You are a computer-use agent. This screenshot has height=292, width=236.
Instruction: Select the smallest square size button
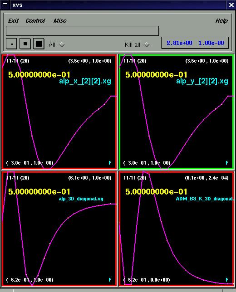coord(11,44)
